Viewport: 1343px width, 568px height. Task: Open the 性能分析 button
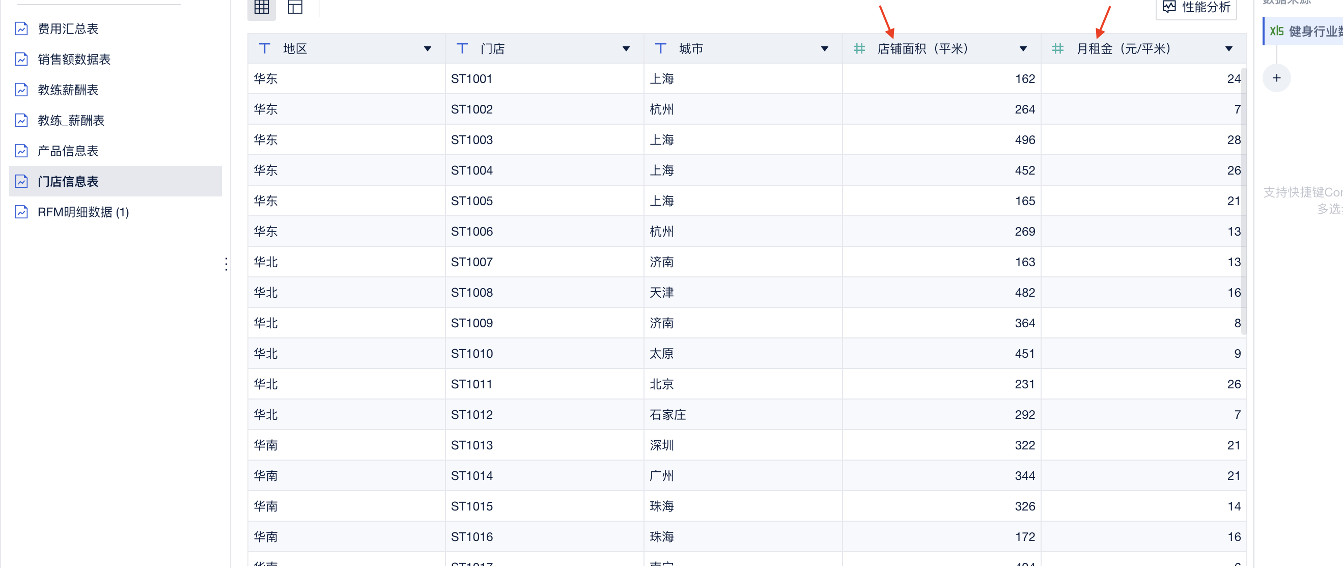1196,7
